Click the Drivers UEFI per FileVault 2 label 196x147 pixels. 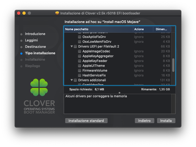[99, 47]
